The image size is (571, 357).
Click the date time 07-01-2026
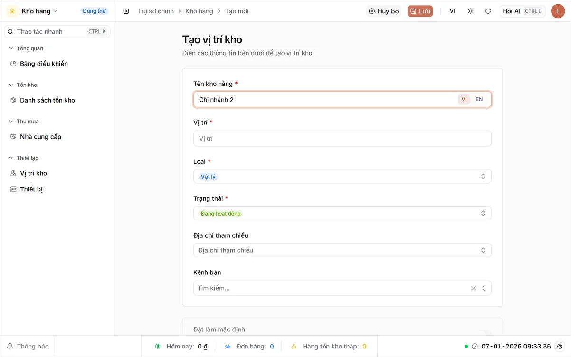[x=516, y=347]
